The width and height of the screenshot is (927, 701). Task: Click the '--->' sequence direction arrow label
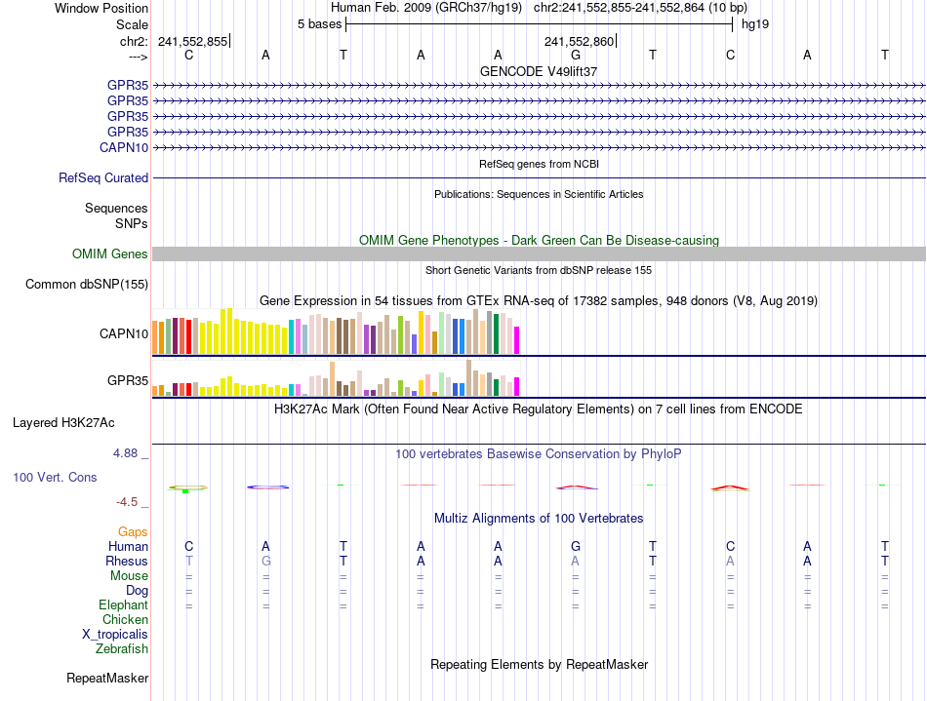139,57
